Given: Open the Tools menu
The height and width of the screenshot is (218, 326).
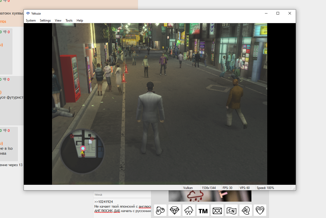Looking at the screenshot, I should point(69,21).
